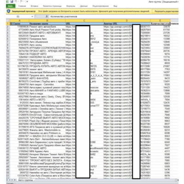Viewport: 184px width, 184px height.
Task: Click the Save icon in quick access toolbar
Action: [x=12, y=1]
